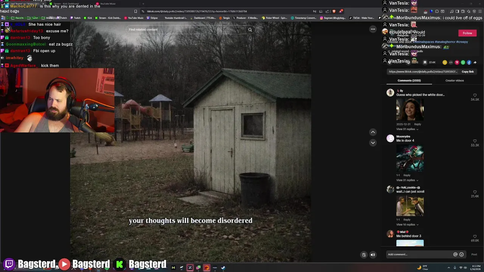Open the Kick bookmark in bookmarks bar
Viewport: 484px width, 272px height.
(x=88, y=18)
